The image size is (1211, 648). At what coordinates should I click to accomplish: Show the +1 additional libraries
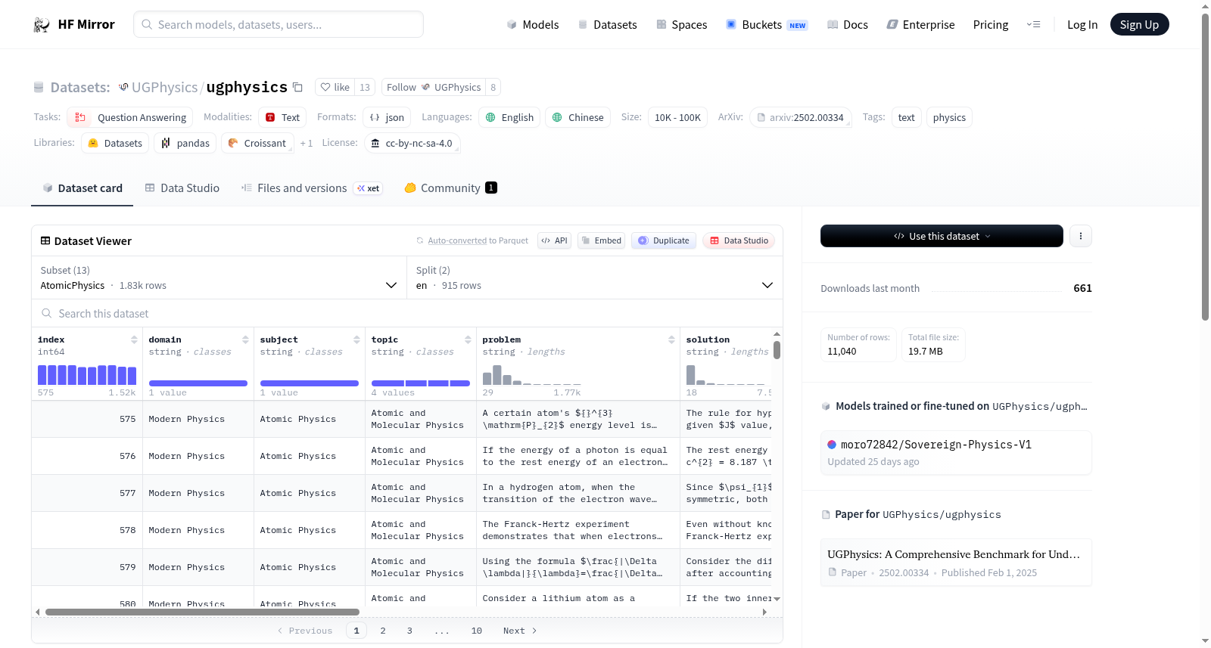pyautogui.click(x=306, y=144)
